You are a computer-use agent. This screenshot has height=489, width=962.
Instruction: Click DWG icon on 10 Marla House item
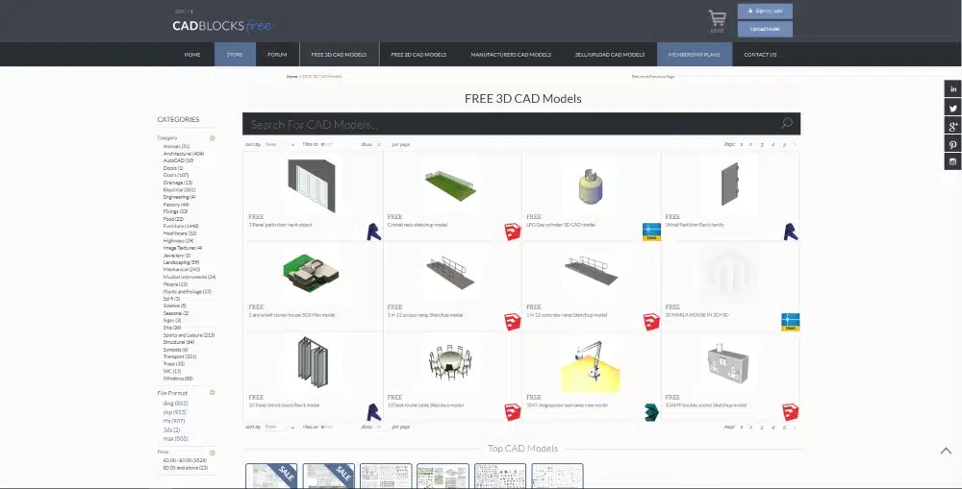pyautogui.click(x=790, y=322)
